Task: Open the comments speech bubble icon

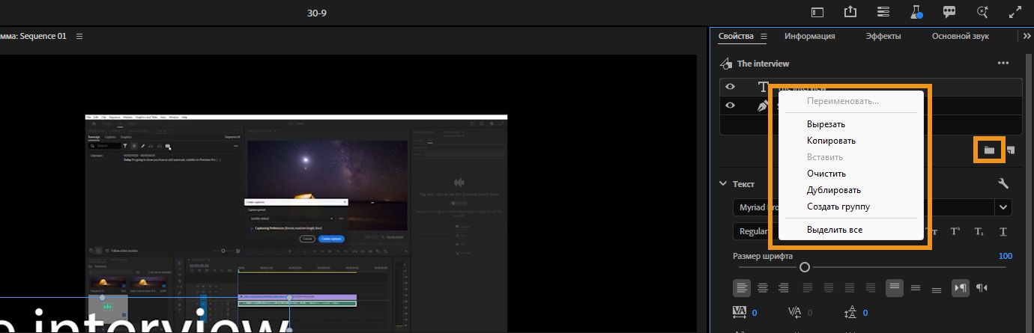Action: pyautogui.click(x=949, y=13)
